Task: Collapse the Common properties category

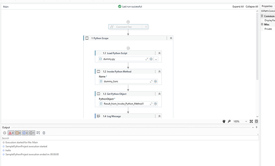Action: [262, 16]
